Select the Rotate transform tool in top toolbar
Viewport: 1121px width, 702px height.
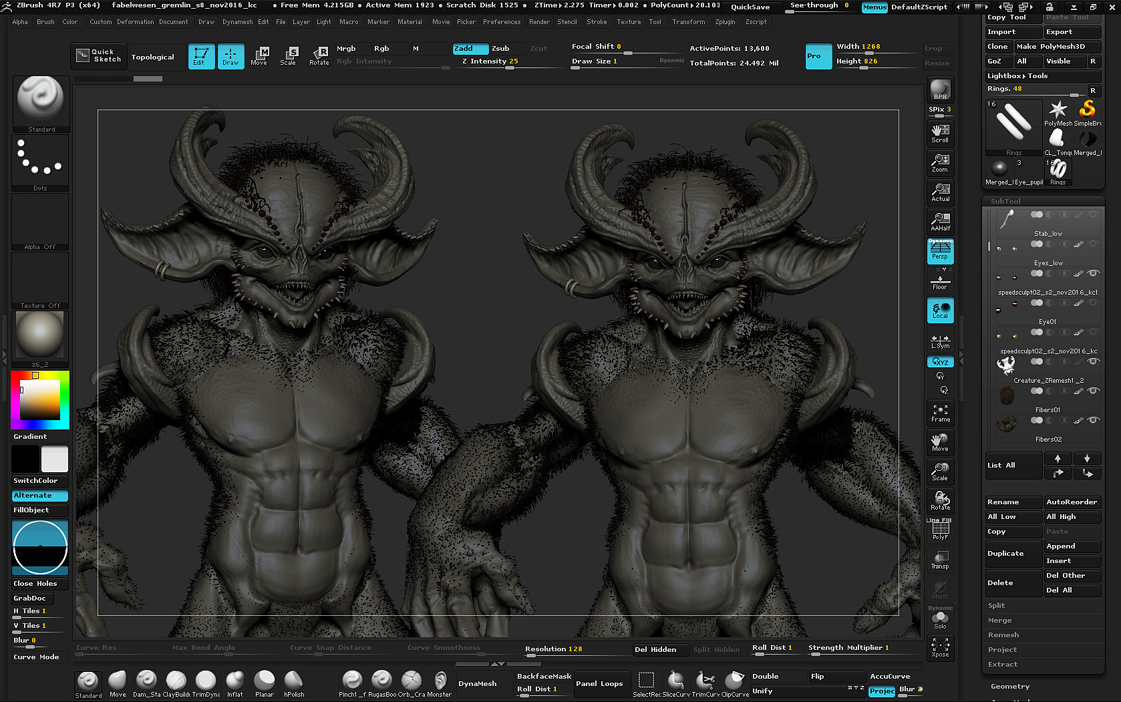[x=319, y=56]
